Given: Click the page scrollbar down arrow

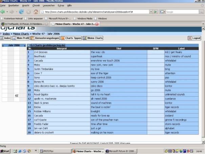Looking at the screenshot, I should 203,142.
